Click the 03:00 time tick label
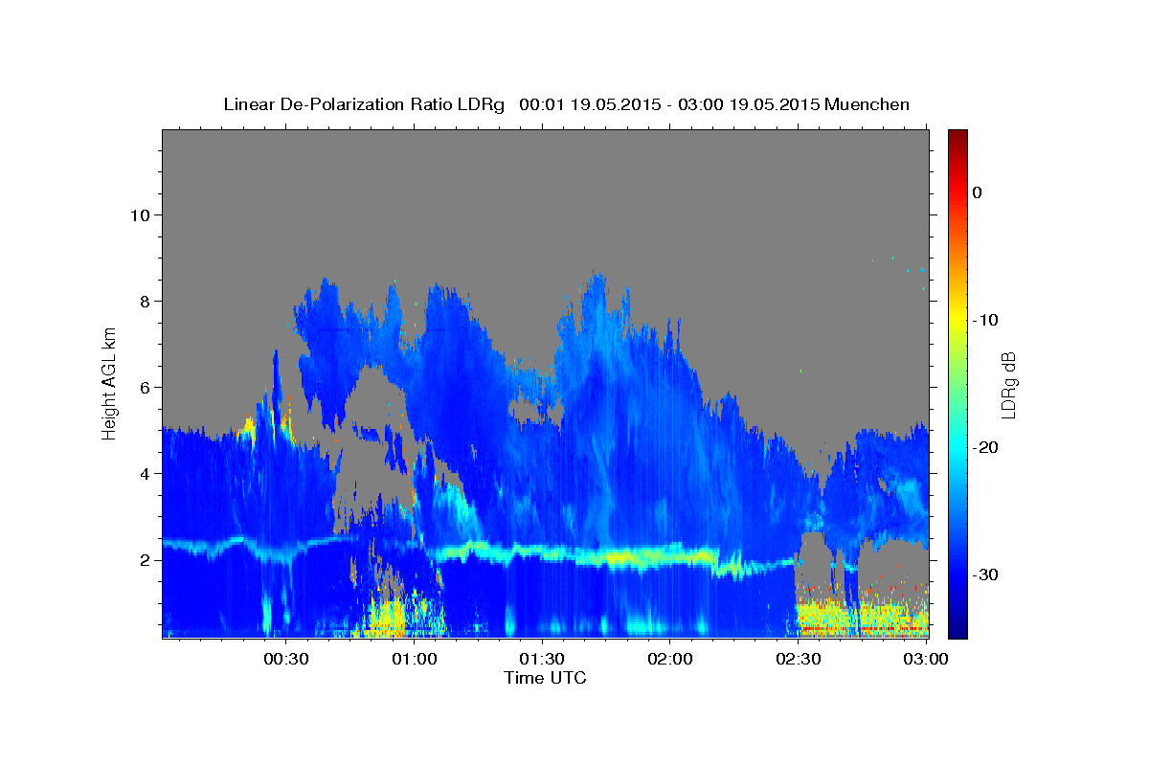 [926, 660]
